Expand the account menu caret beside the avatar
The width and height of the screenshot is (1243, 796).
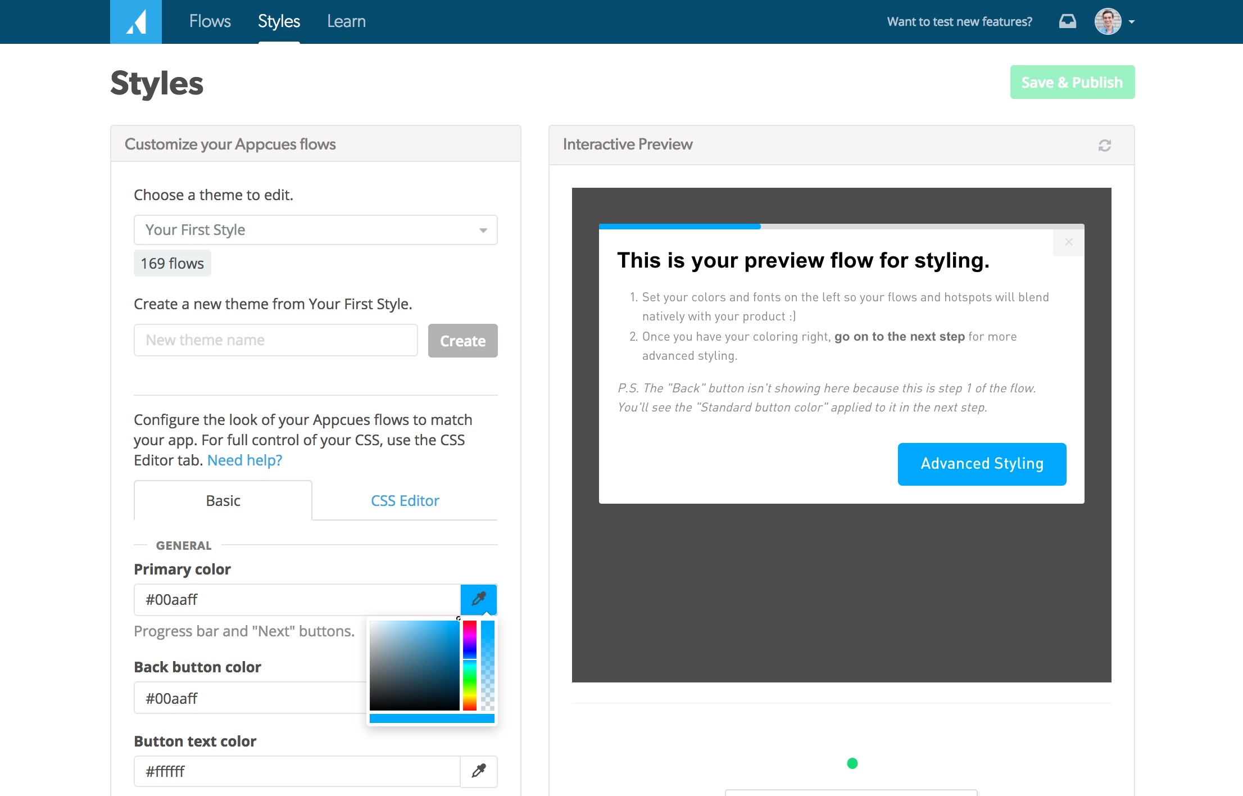[1132, 22]
